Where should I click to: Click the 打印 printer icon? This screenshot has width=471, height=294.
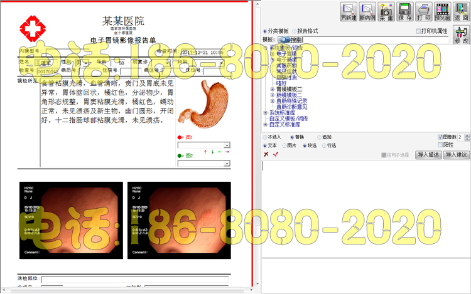(x=423, y=12)
